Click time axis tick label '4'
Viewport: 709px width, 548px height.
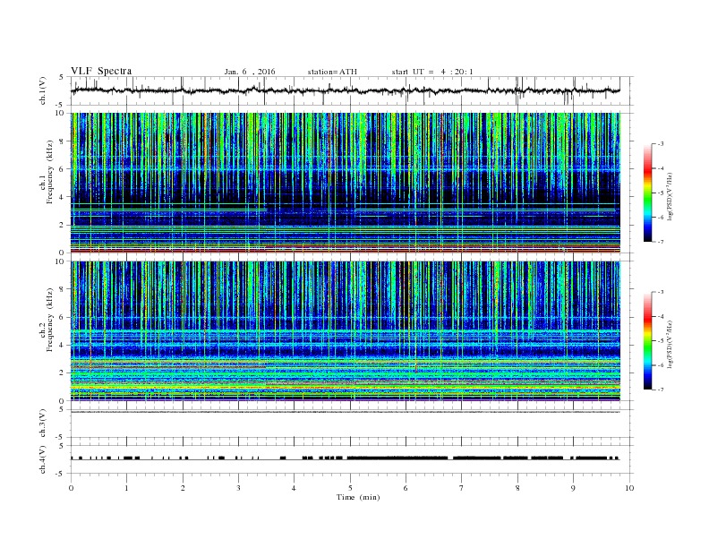(x=295, y=488)
